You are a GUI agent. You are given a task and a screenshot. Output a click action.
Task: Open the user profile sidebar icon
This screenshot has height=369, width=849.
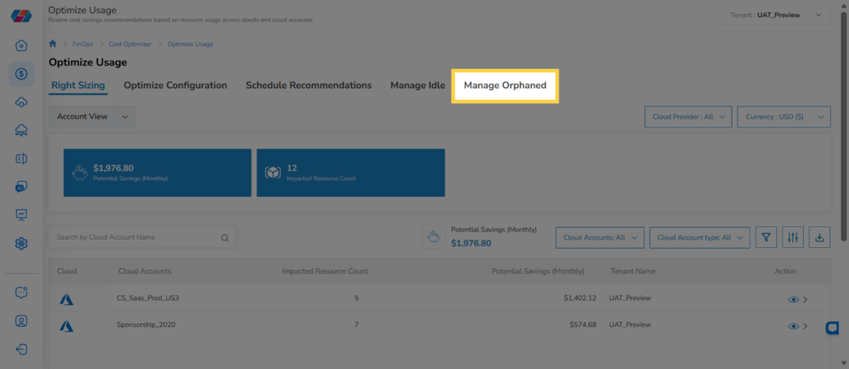pyautogui.click(x=21, y=321)
